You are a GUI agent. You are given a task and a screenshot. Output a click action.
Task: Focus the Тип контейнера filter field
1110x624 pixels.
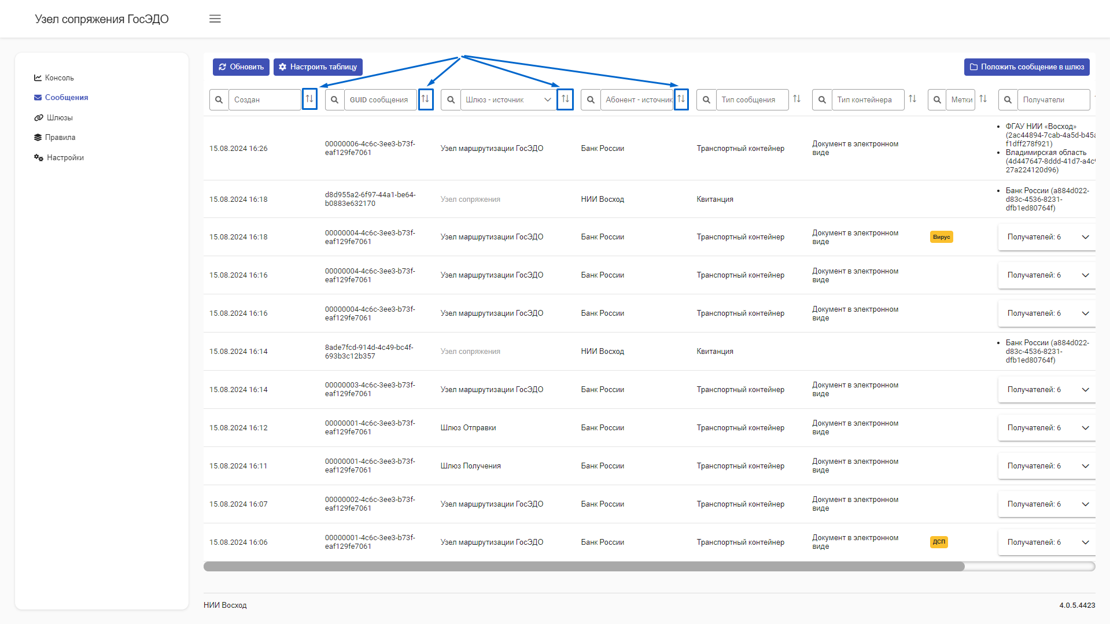(x=868, y=99)
